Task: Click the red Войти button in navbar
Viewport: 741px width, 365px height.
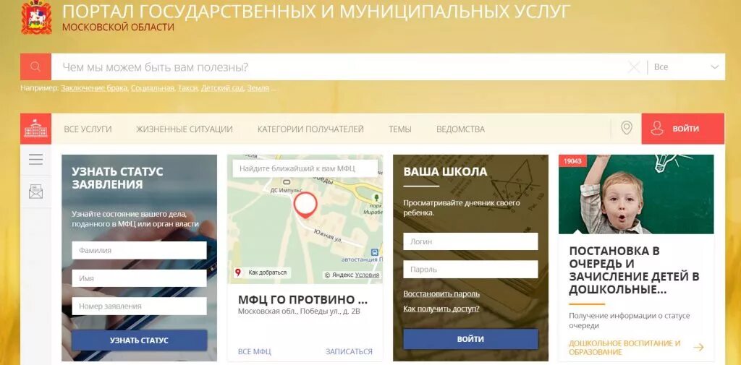Action: 682,129
